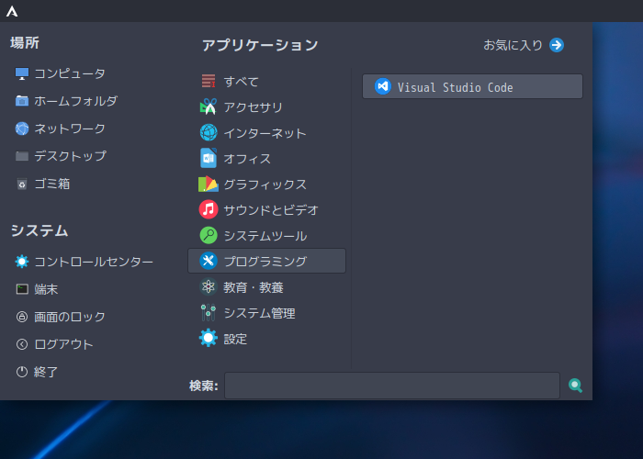Click the ゴミ箱 text label
The height and width of the screenshot is (459, 643).
(52, 184)
